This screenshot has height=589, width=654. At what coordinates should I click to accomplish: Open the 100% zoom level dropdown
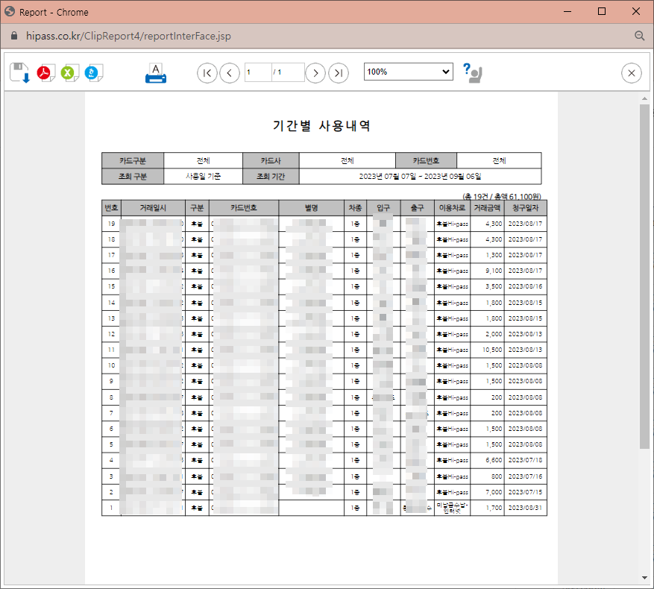point(406,72)
